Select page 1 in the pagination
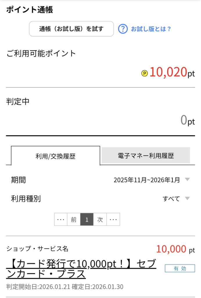Screen dimensions: 201x298 (x=87, y=219)
